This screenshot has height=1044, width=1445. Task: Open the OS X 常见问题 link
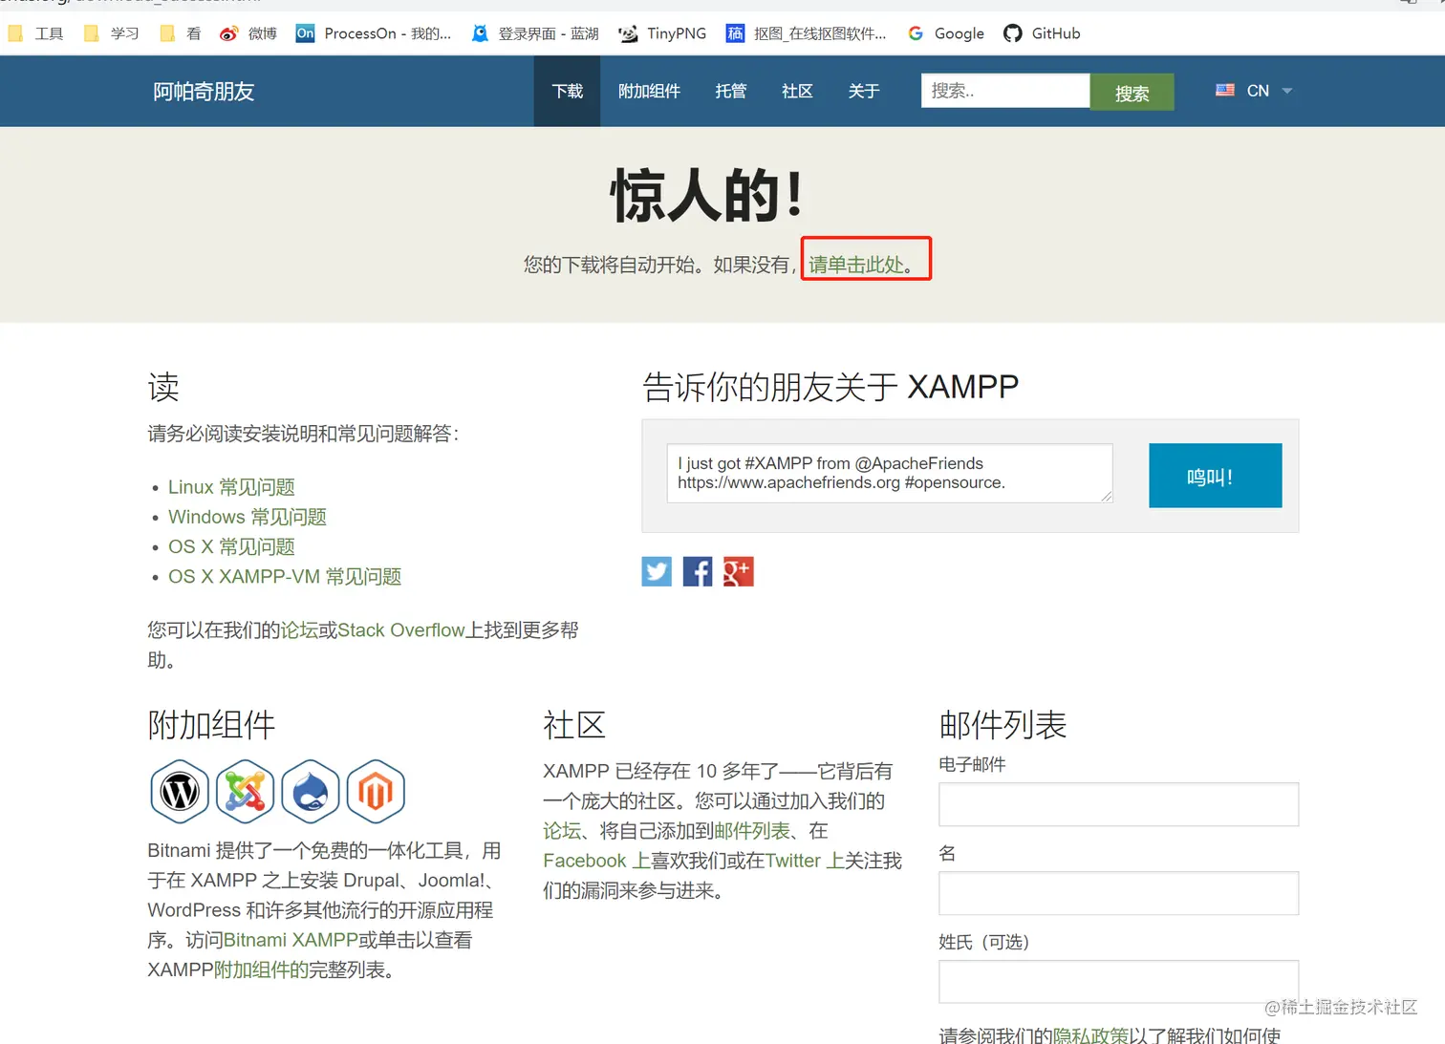231,546
